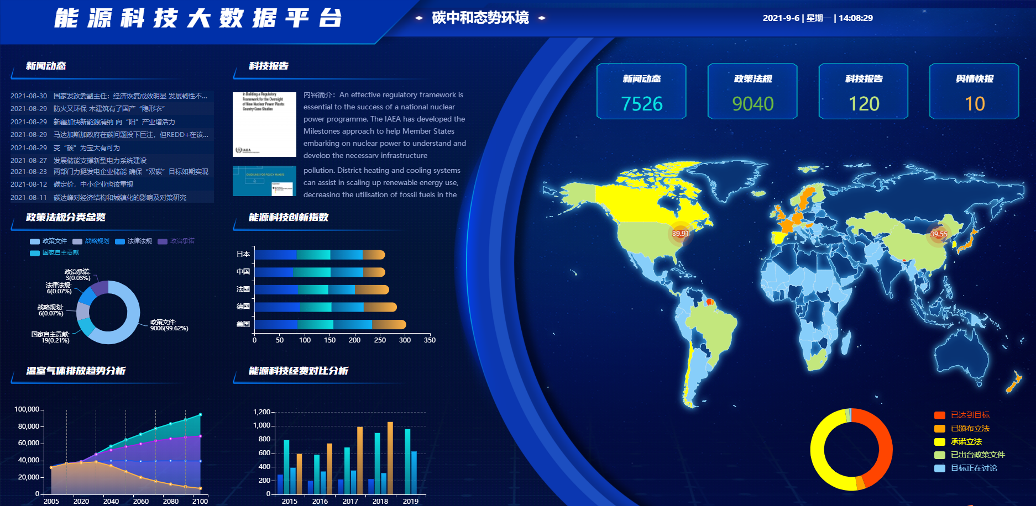Click the 中国 bar in innovation index chart

tap(320, 272)
